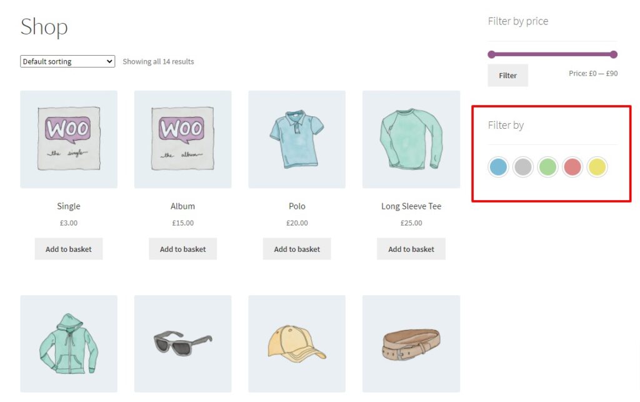Click the Long Sleeve Tee title
640x402 pixels.
coord(411,206)
